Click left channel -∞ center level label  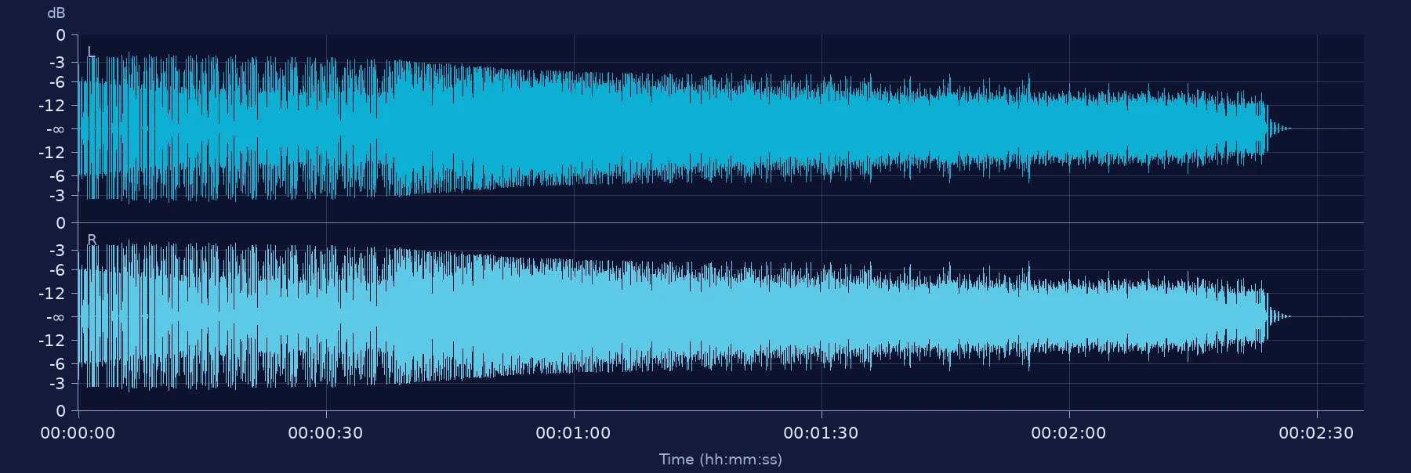pyautogui.click(x=56, y=129)
